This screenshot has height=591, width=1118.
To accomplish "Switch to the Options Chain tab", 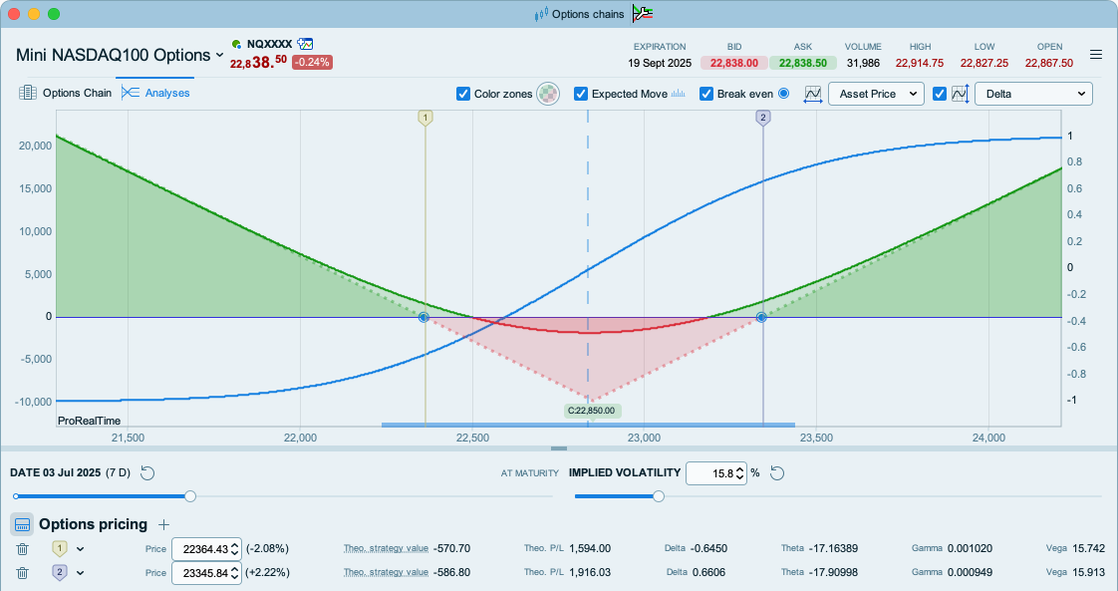I will click(65, 93).
